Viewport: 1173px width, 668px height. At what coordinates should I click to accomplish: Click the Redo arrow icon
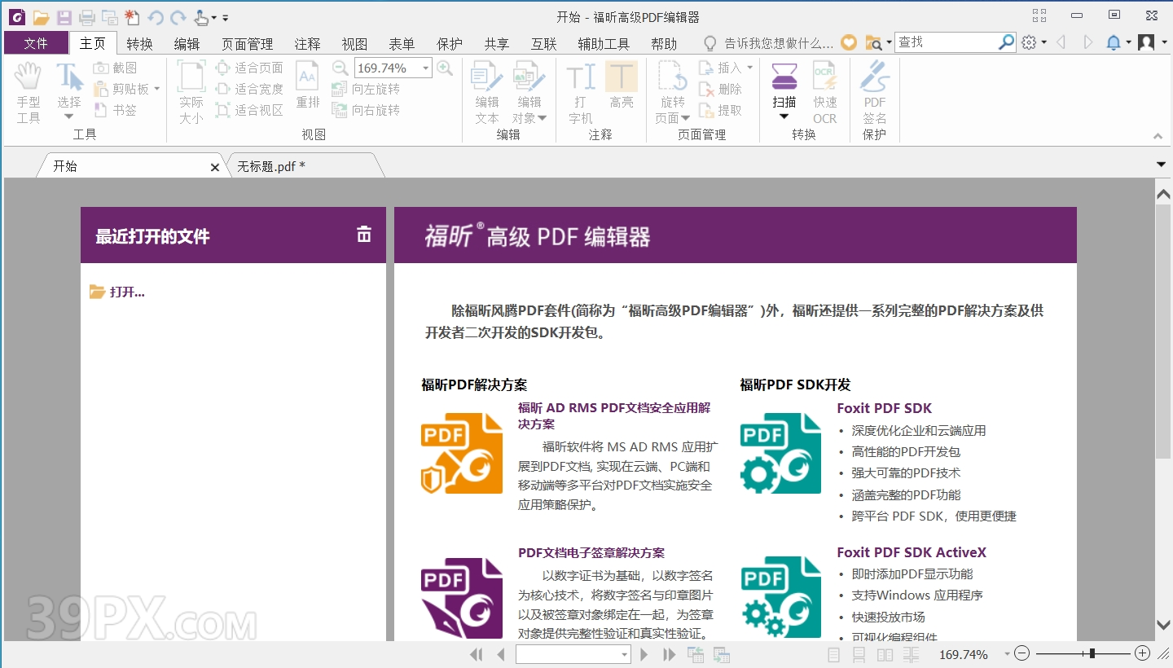tap(178, 17)
